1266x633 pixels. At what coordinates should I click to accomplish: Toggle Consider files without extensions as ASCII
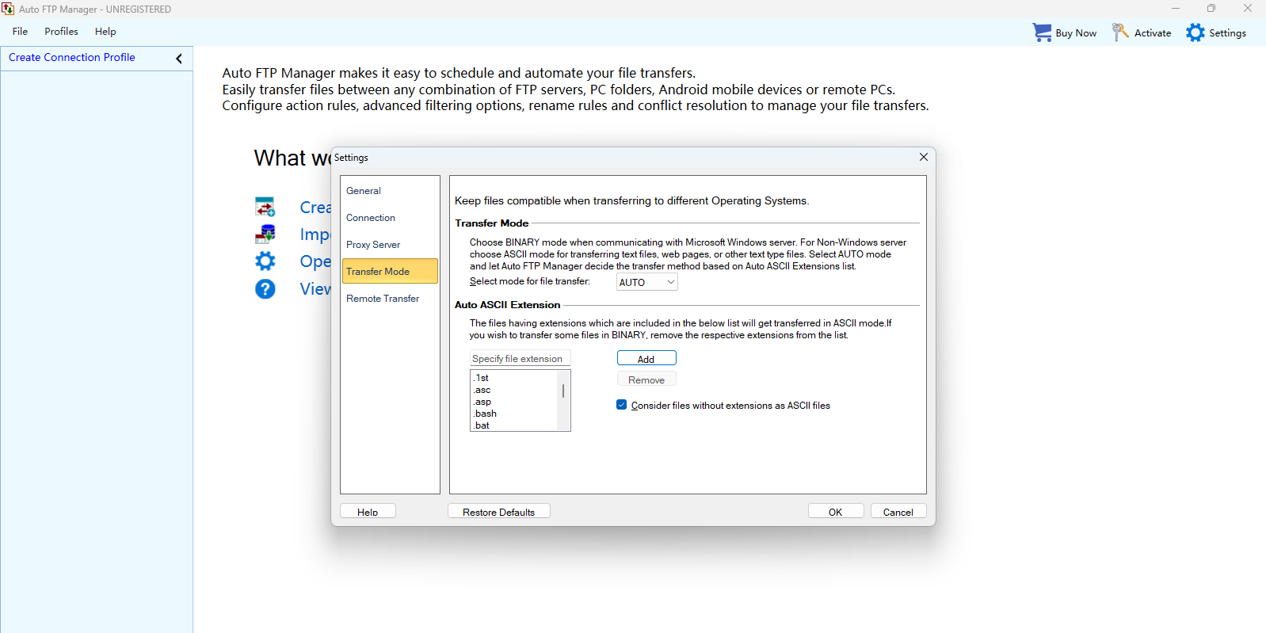[x=621, y=405]
